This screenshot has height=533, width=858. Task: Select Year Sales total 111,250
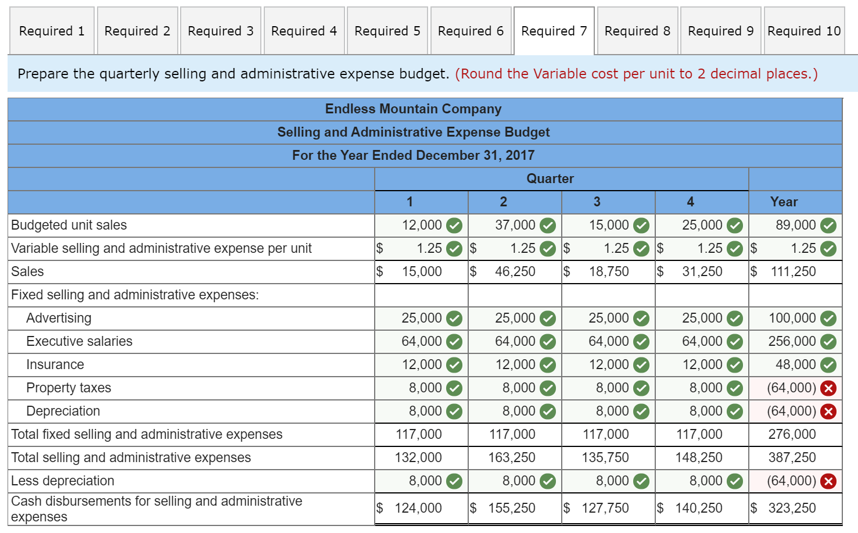(x=793, y=271)
